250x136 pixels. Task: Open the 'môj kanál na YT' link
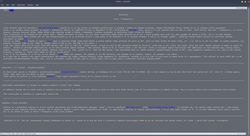pyautogui.click(x=134, y=107)
